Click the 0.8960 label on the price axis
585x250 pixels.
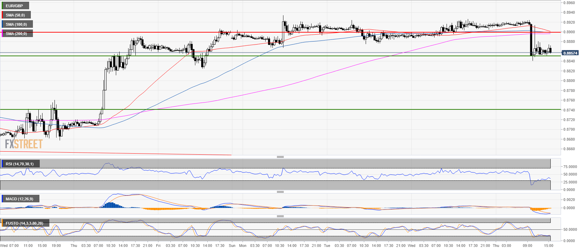569,3
